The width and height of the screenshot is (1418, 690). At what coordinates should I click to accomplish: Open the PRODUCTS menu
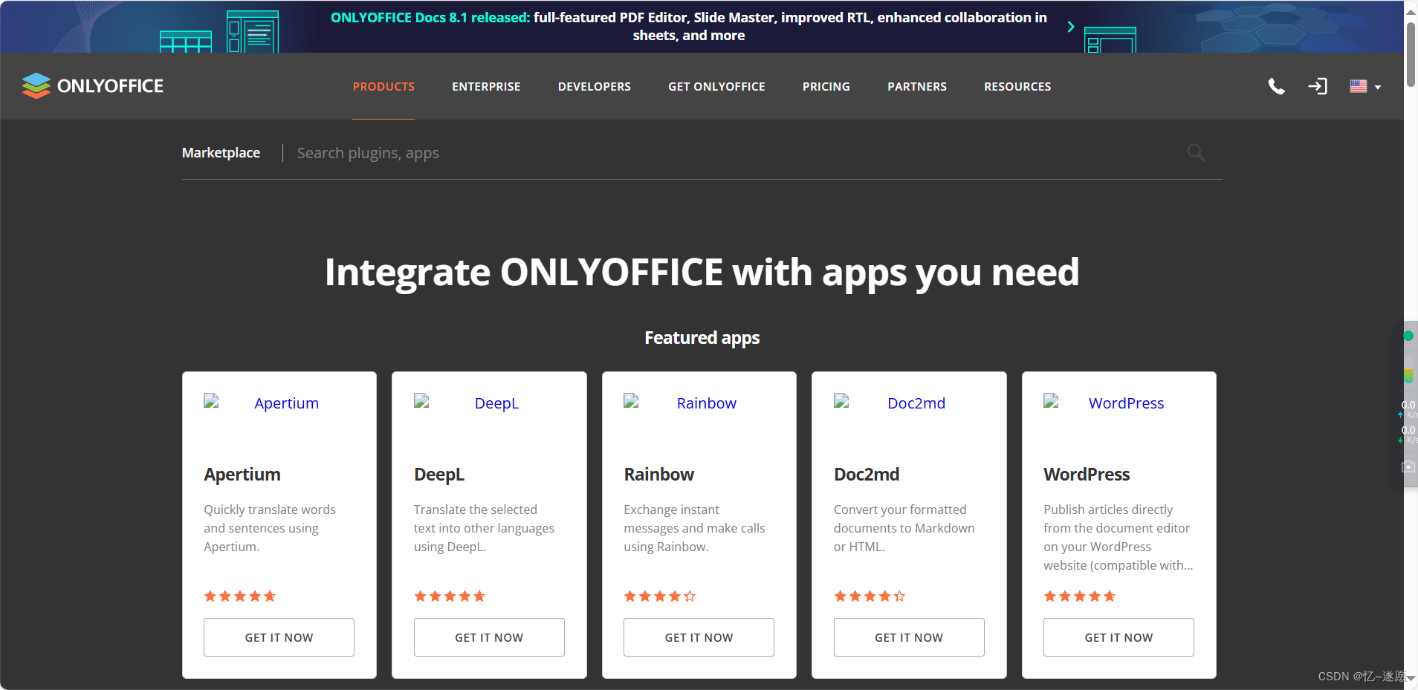(x=383, y=87)
